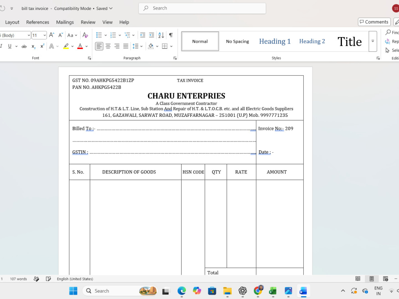Open Font dialog launcher arrow
The image size is (399, 299).
(89, 58)
